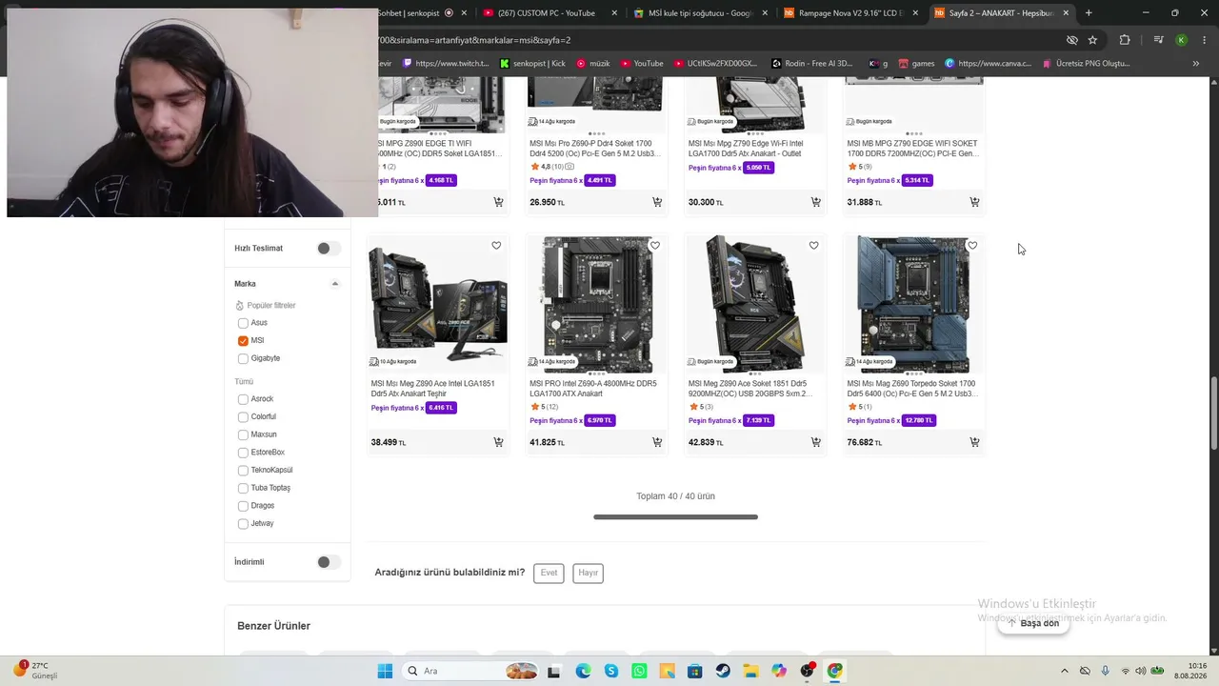1219x686 pixels.
Task: Open the Rodin - Free AI 3D bookmark
Action: tap(812, 64)
